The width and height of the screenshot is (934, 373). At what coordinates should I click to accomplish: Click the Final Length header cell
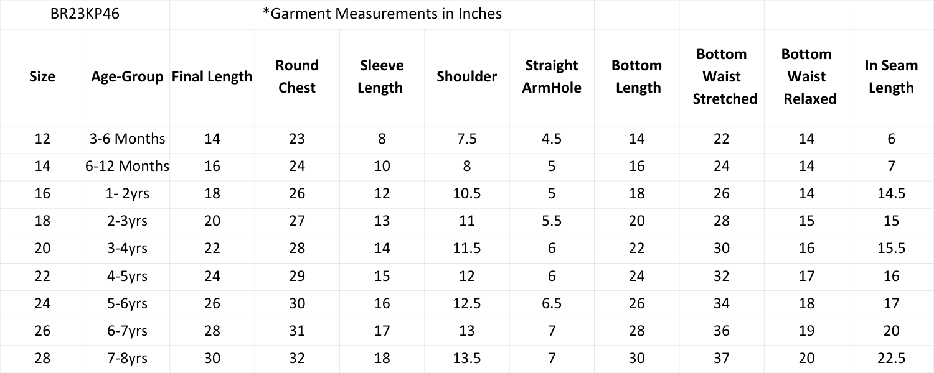[212, 77]
